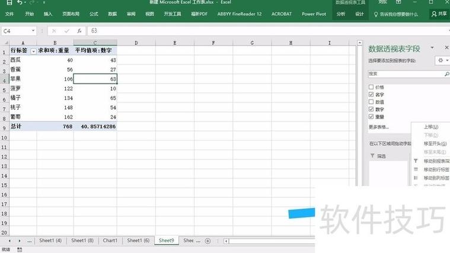Open the ACROBAT ribbon tab
Viewport: 450px width, 253px height.
[282, 14]
